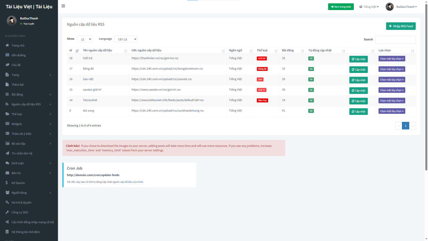Viewport: 428px width, 241px height.
Task: Click Xem trang web button
Action: tap(341, 7)
